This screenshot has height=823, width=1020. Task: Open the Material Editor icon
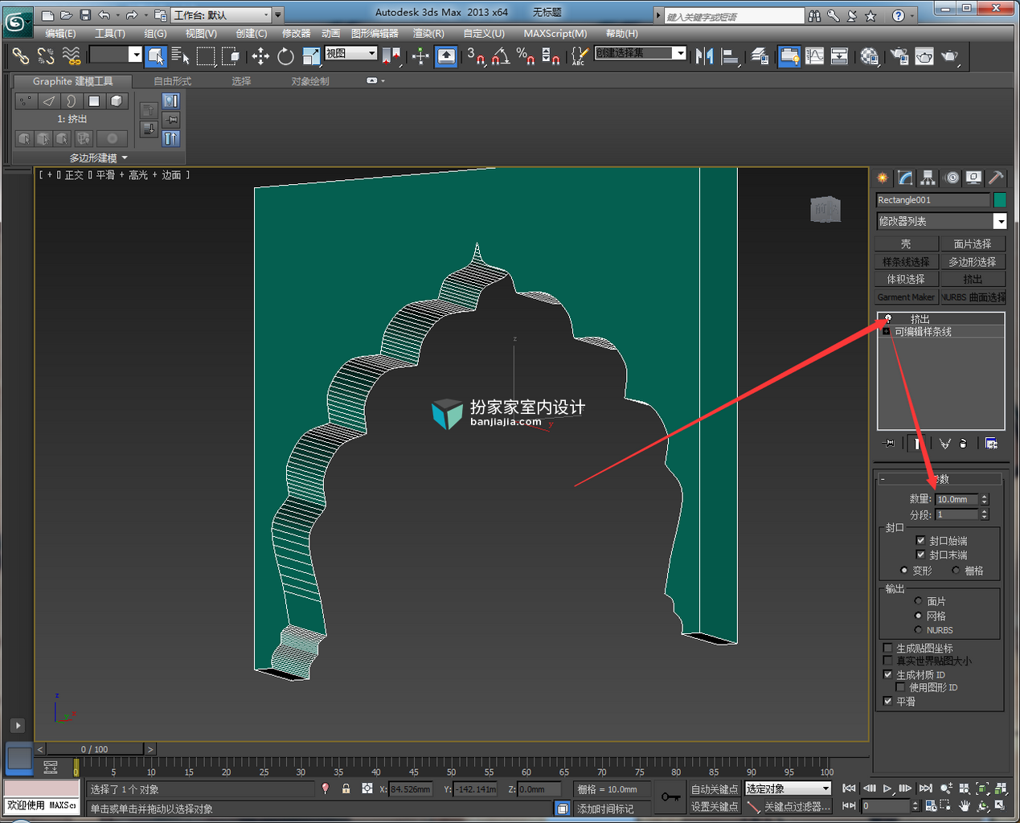[869, 55]
